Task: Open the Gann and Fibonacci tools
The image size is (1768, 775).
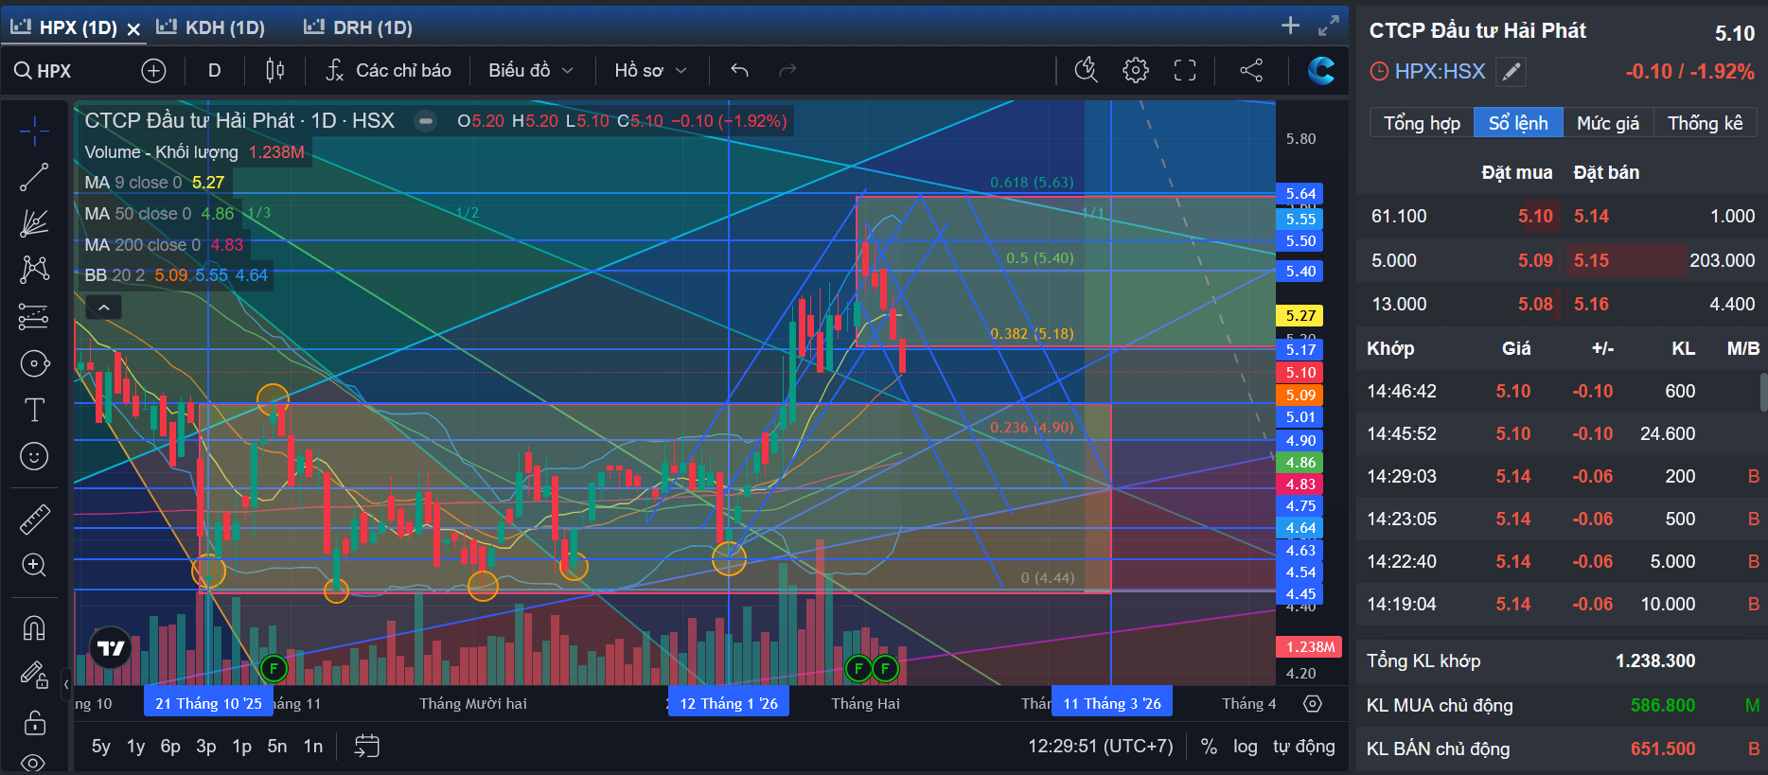Action: point(34,223)
